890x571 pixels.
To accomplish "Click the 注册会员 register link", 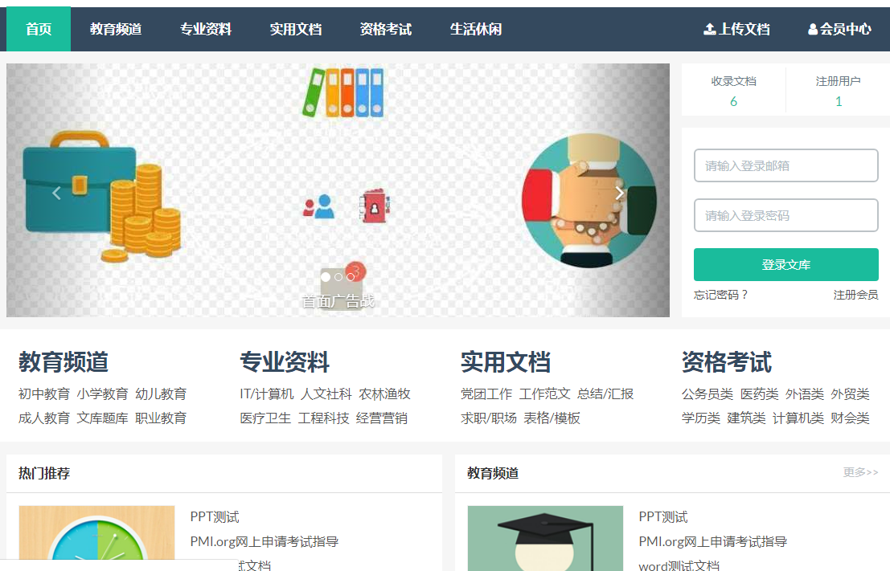I will coord(856,295).
